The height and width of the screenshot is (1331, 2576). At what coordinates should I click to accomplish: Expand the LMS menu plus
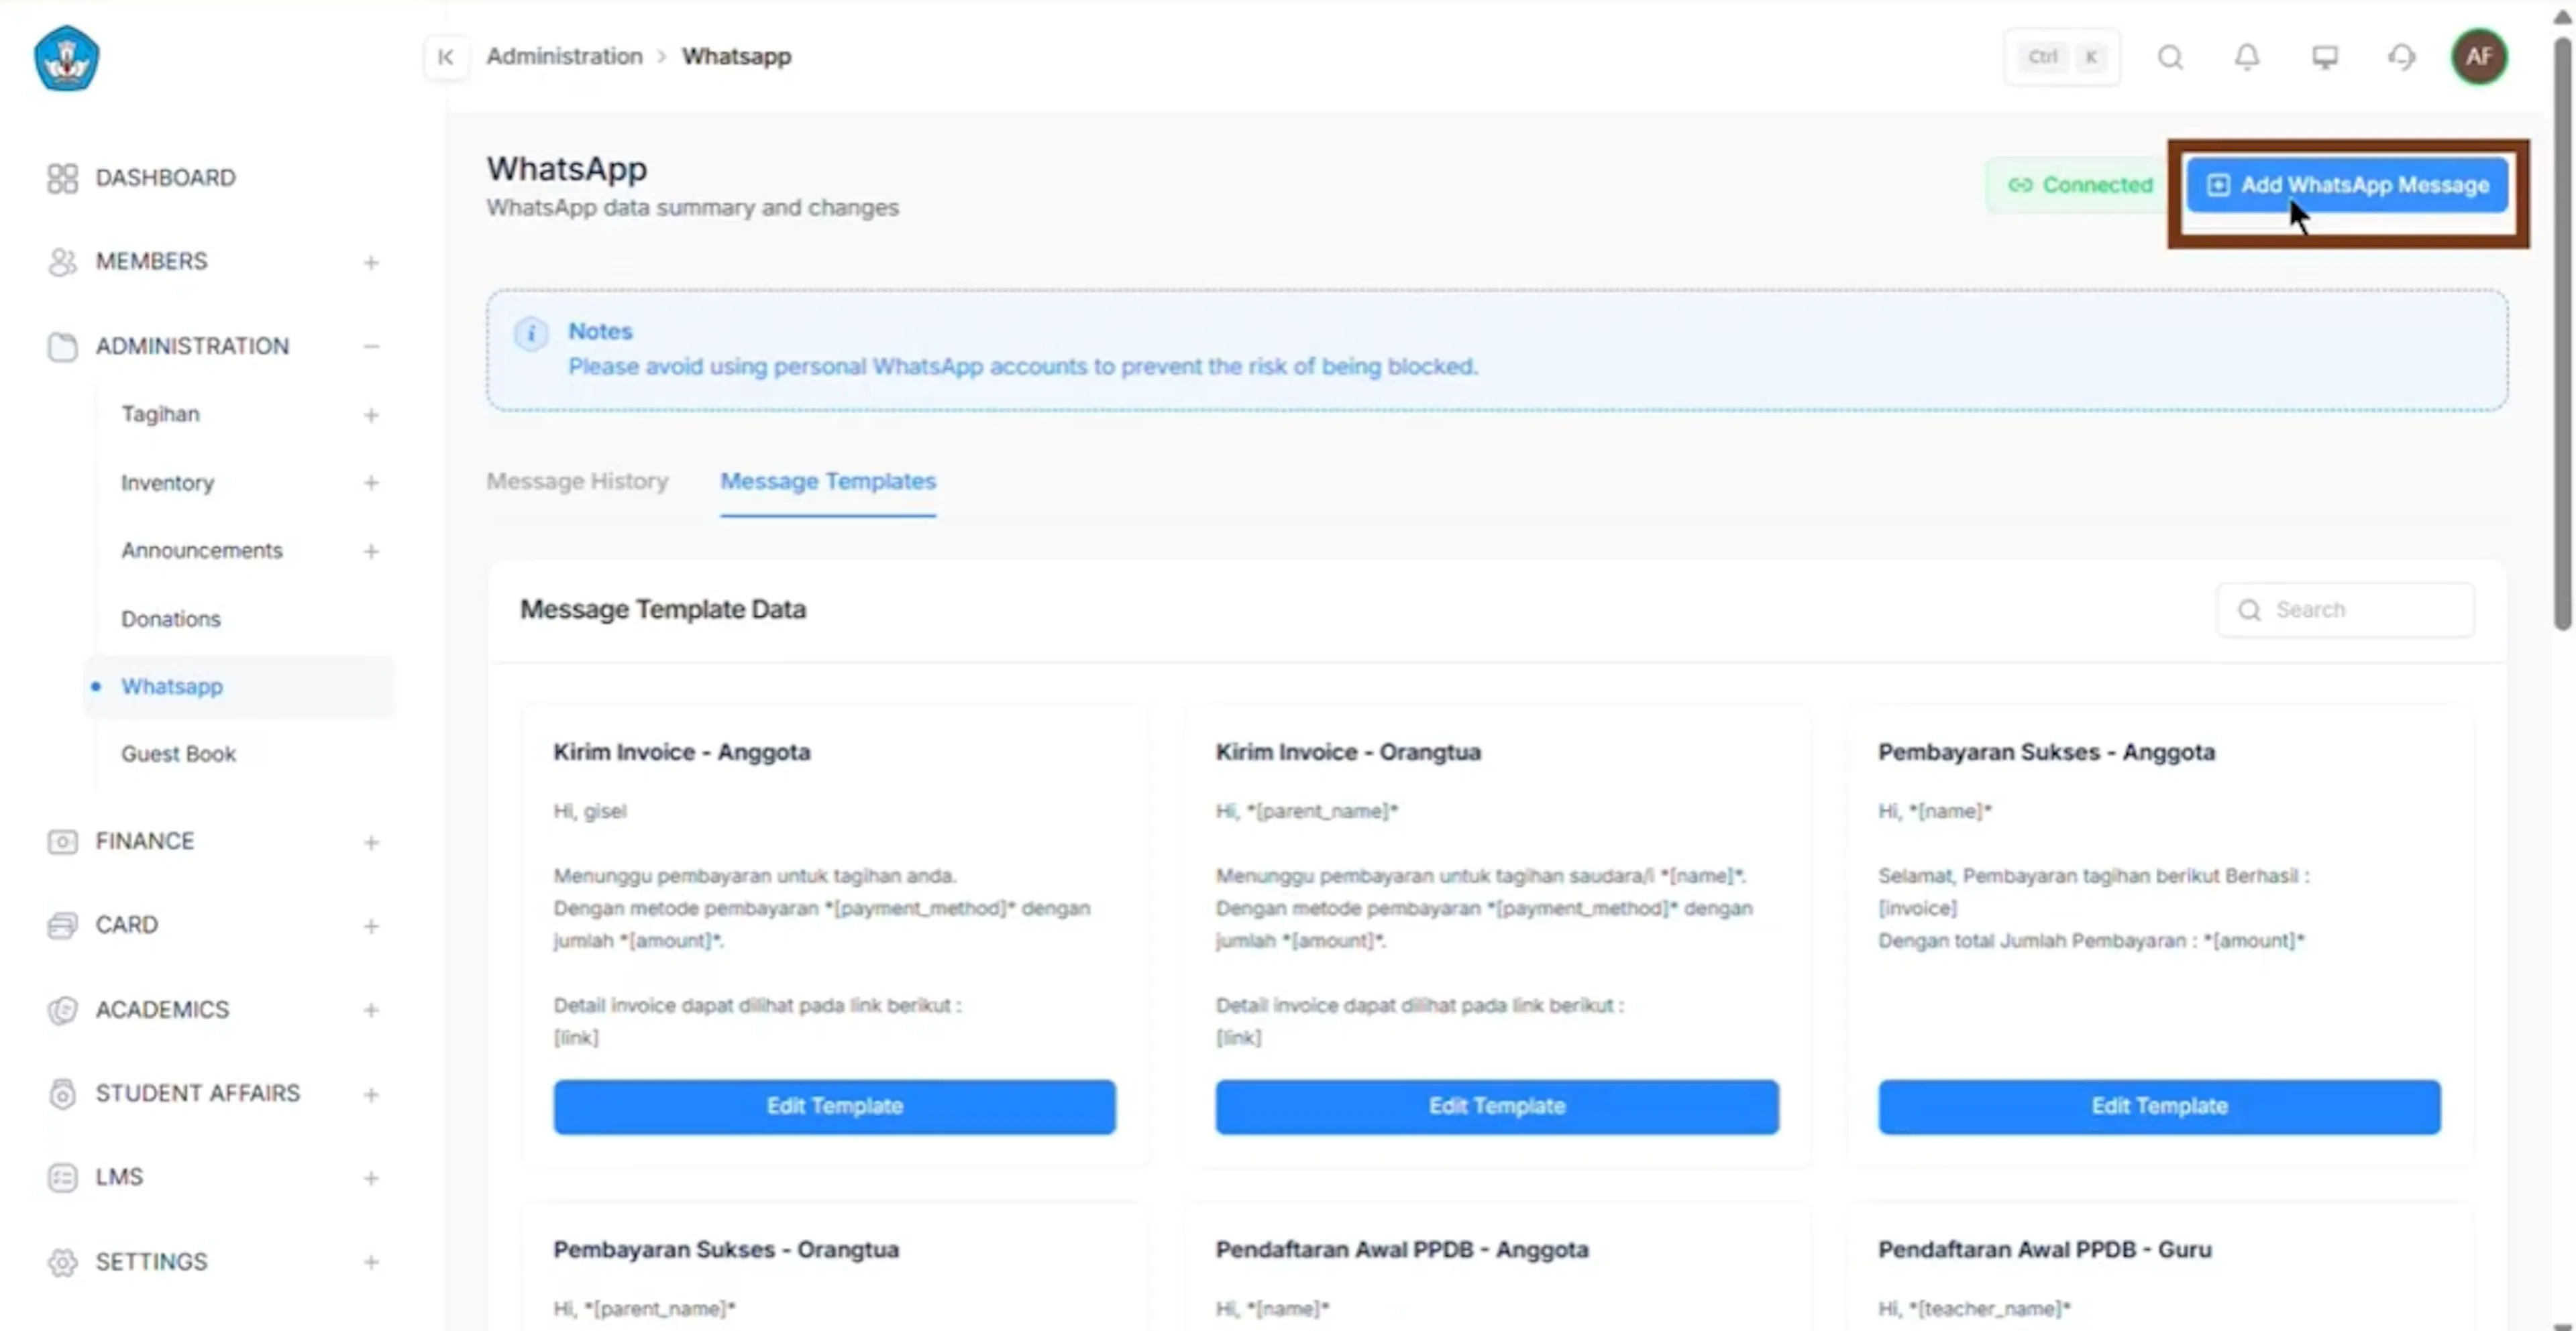pos(371,1179)
